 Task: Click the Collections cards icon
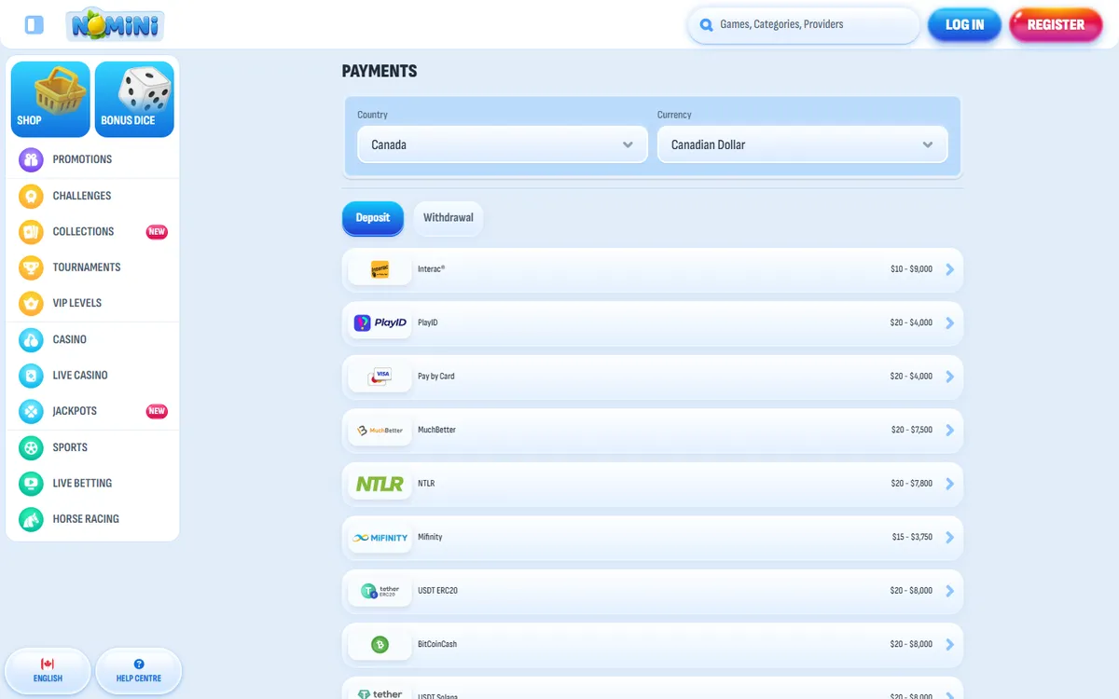[x=31, y=231]
